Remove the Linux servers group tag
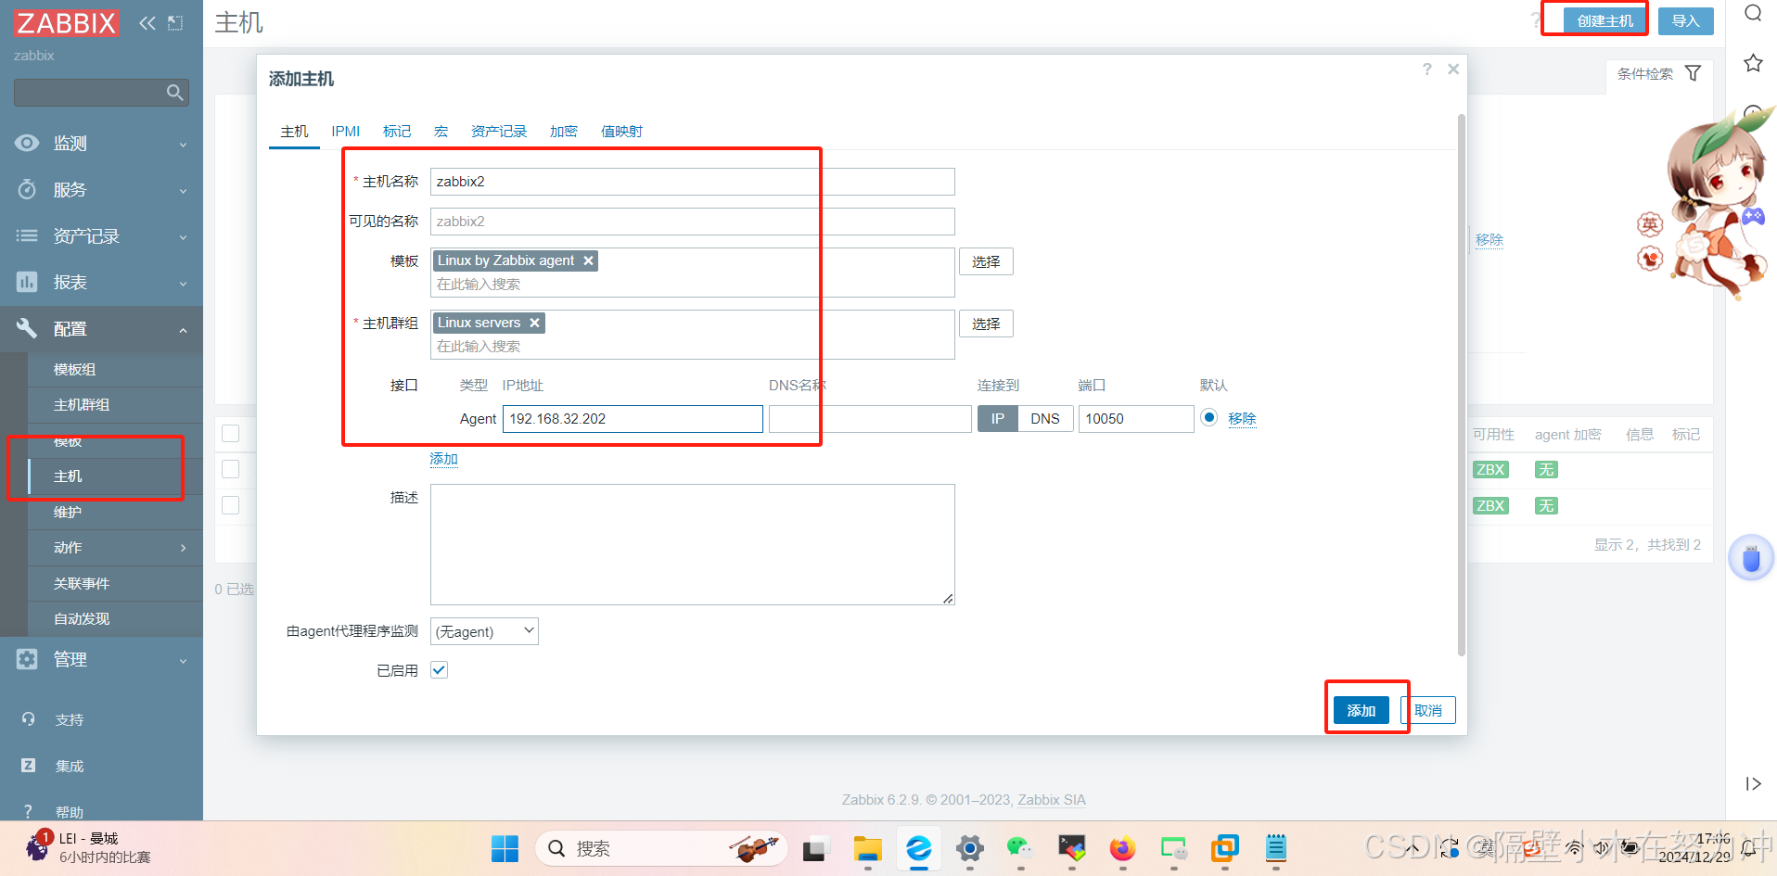1777x876 pixels. 534,323
